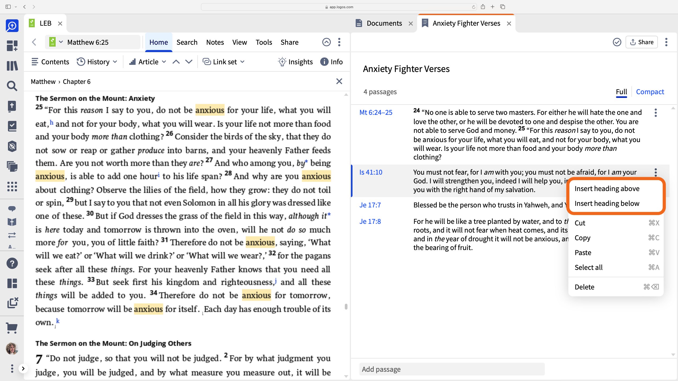The width and height of the screenshot is (678, 381).
Task: Open the Je 17:7 reference link
Action: pos(370,205)
